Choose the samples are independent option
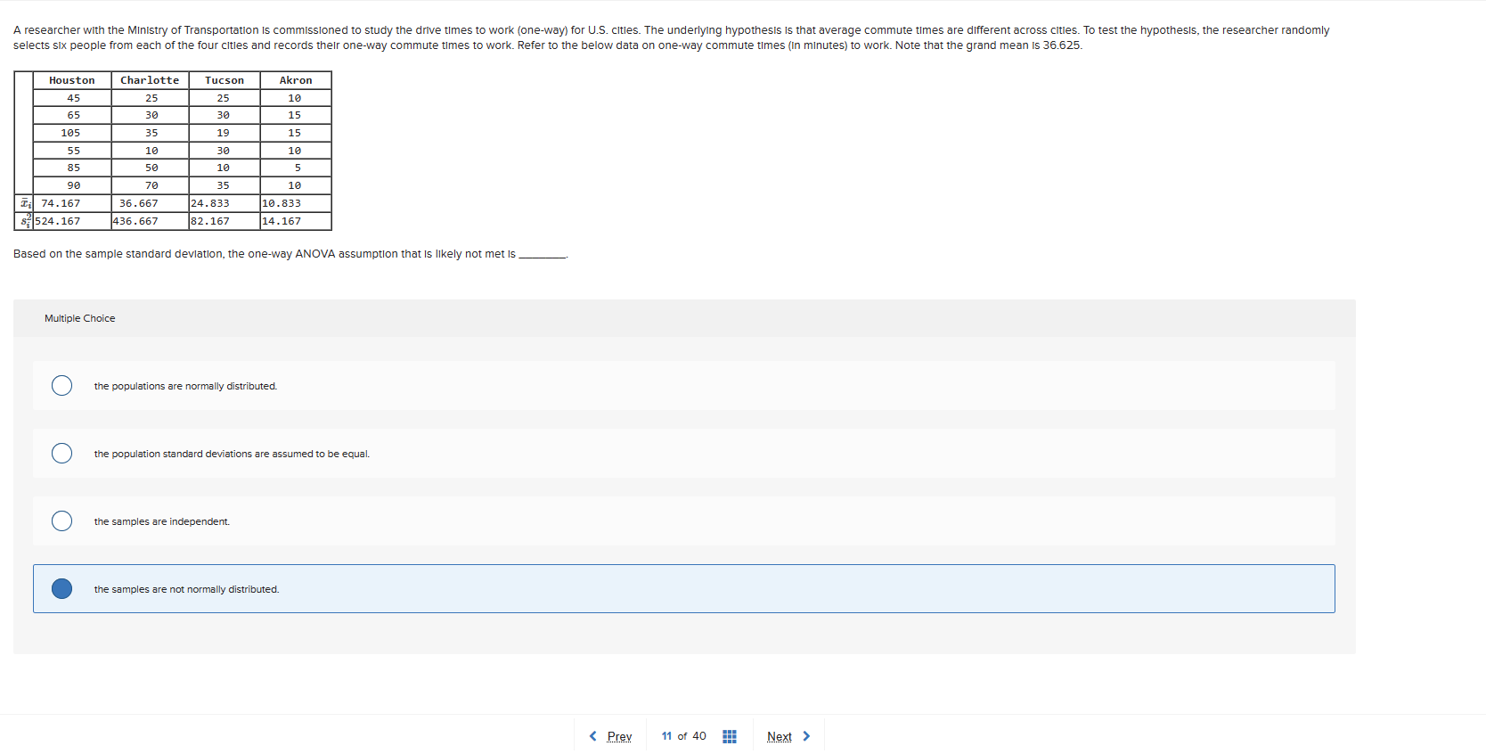 click(x=61, y=520)
